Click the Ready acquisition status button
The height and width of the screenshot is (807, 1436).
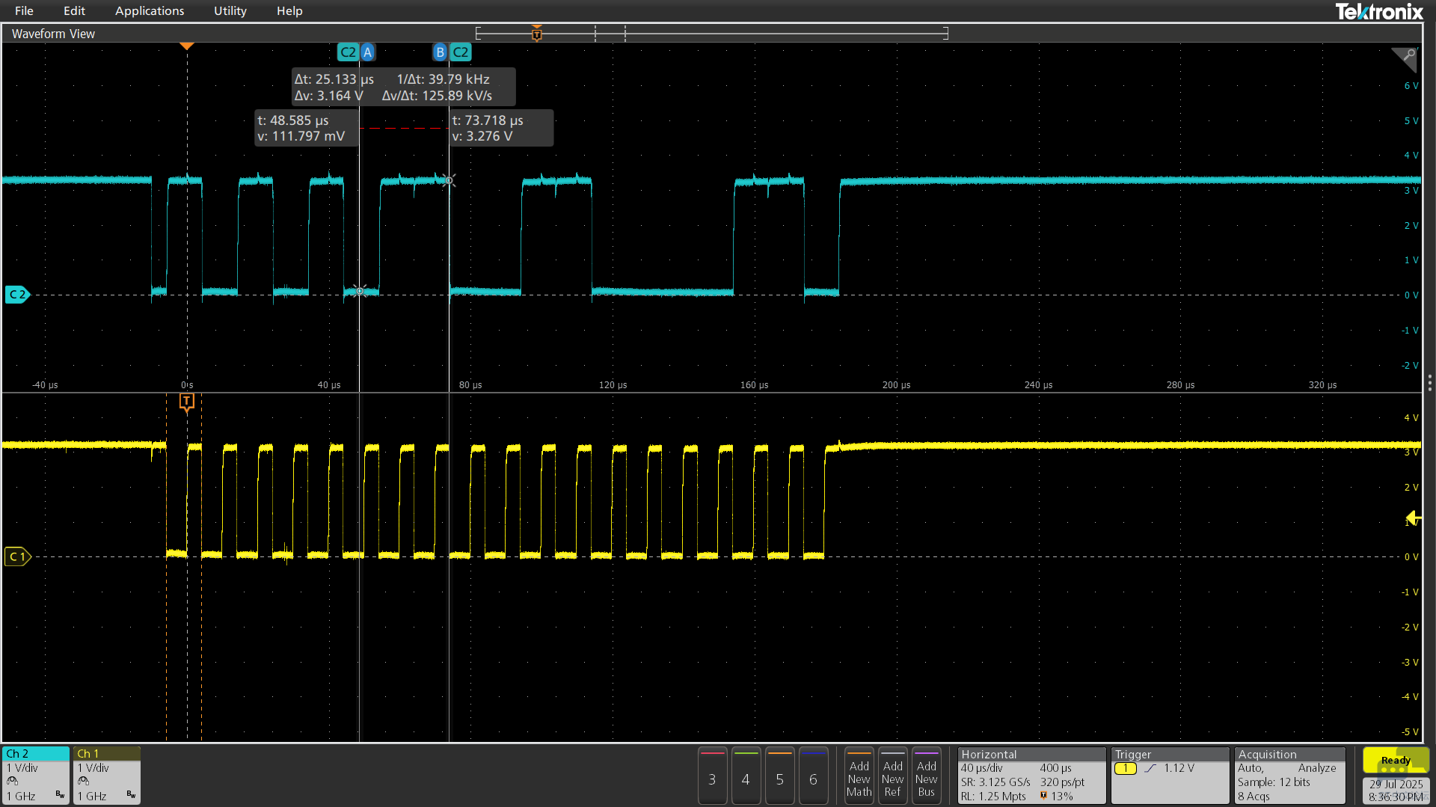click(x=1396, y=760)
